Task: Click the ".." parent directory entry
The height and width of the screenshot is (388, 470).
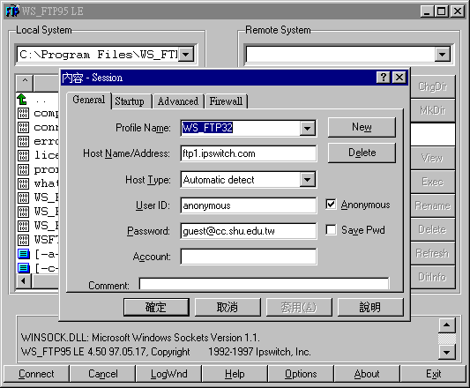Action: 41,101
